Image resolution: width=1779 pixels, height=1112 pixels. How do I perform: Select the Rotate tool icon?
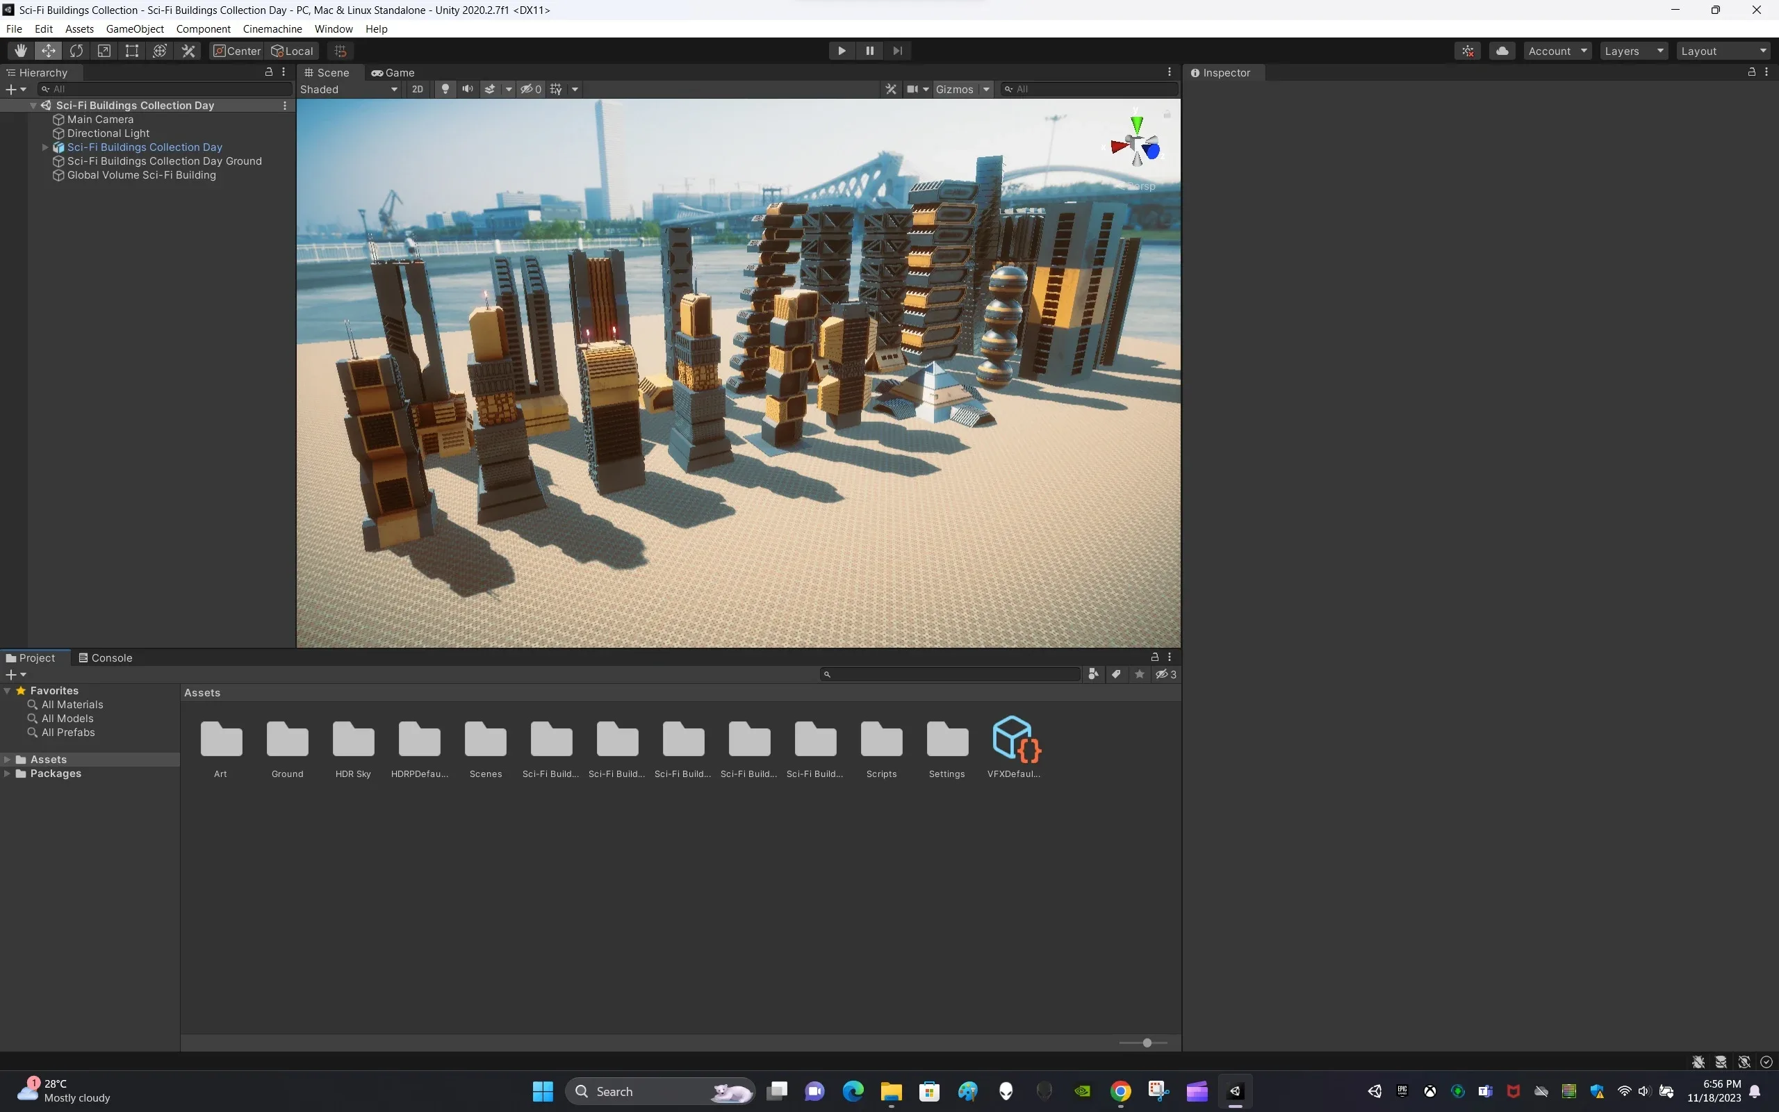tap(76, 51)
